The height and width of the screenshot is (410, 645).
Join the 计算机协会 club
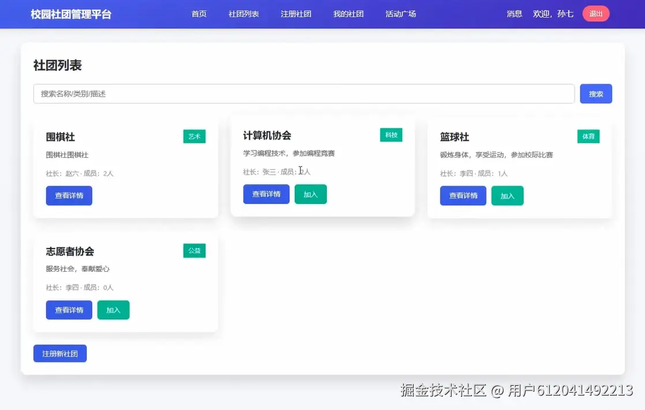(310, 194)
